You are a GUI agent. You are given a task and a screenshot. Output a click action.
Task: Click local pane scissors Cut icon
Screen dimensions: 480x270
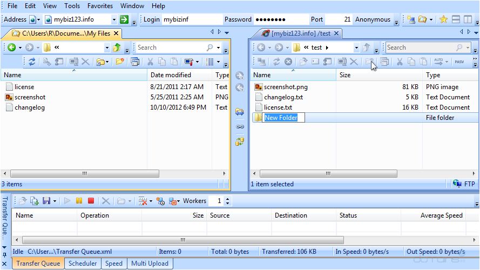pyautogui.click(x=150, y=62)
